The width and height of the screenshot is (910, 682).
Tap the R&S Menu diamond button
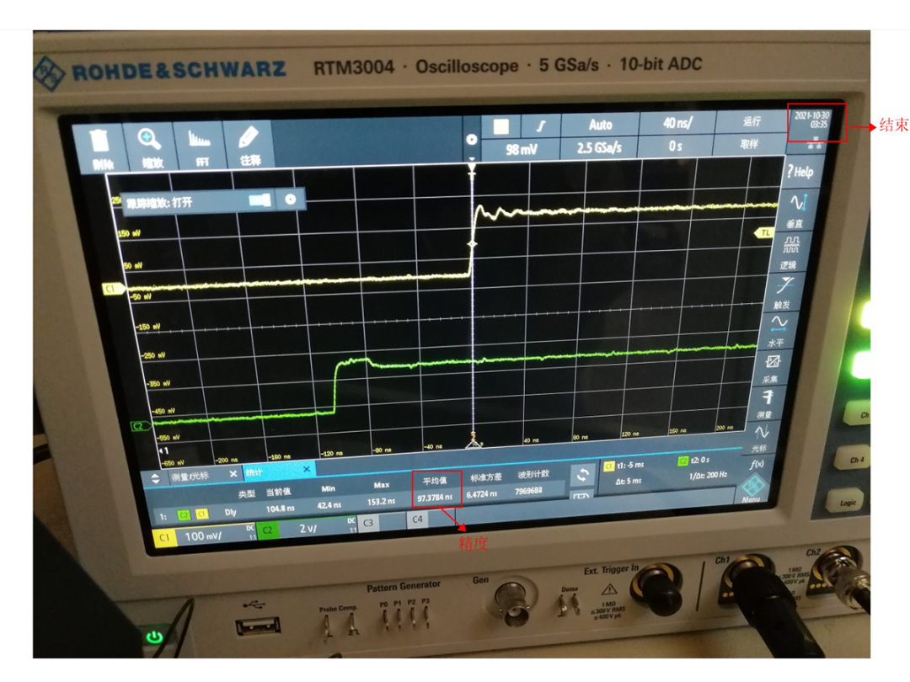pos(752,488)
